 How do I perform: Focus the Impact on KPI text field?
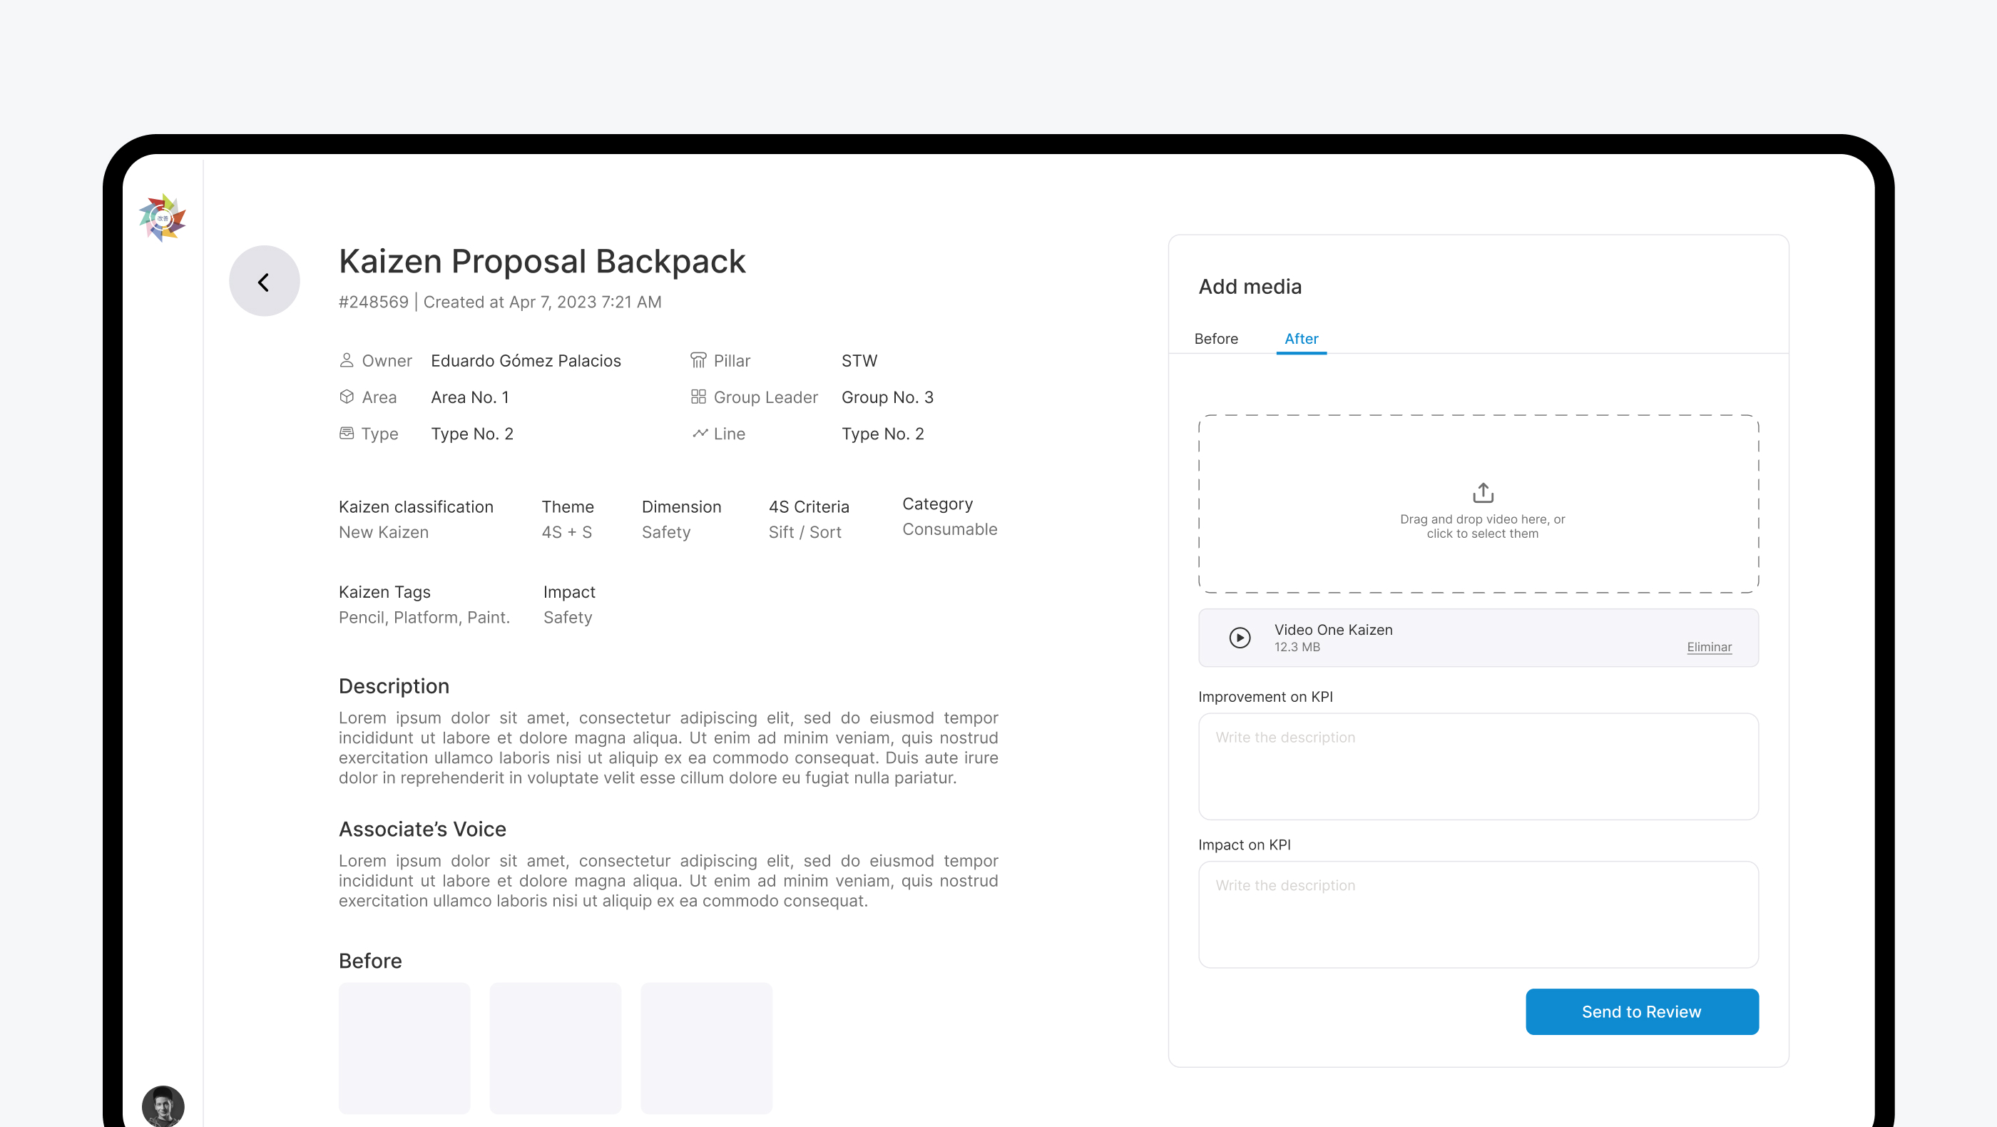pos(1478,914)
